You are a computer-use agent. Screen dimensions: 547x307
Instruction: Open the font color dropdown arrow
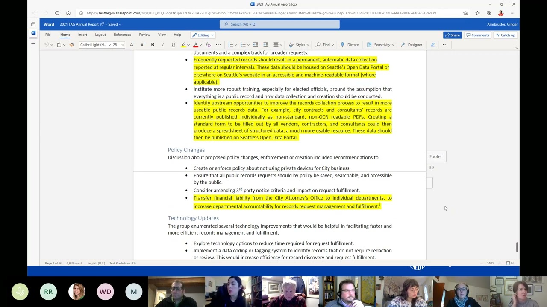200,45
